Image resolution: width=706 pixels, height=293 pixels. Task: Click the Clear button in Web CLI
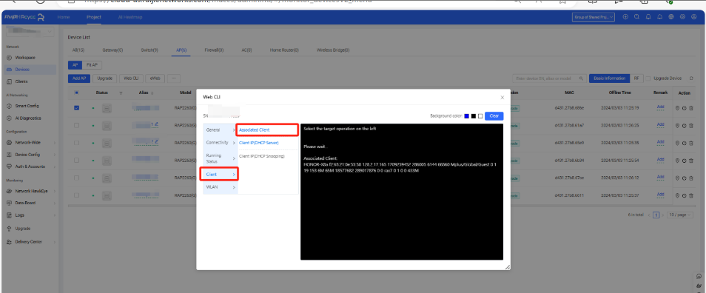pos(494,116)
